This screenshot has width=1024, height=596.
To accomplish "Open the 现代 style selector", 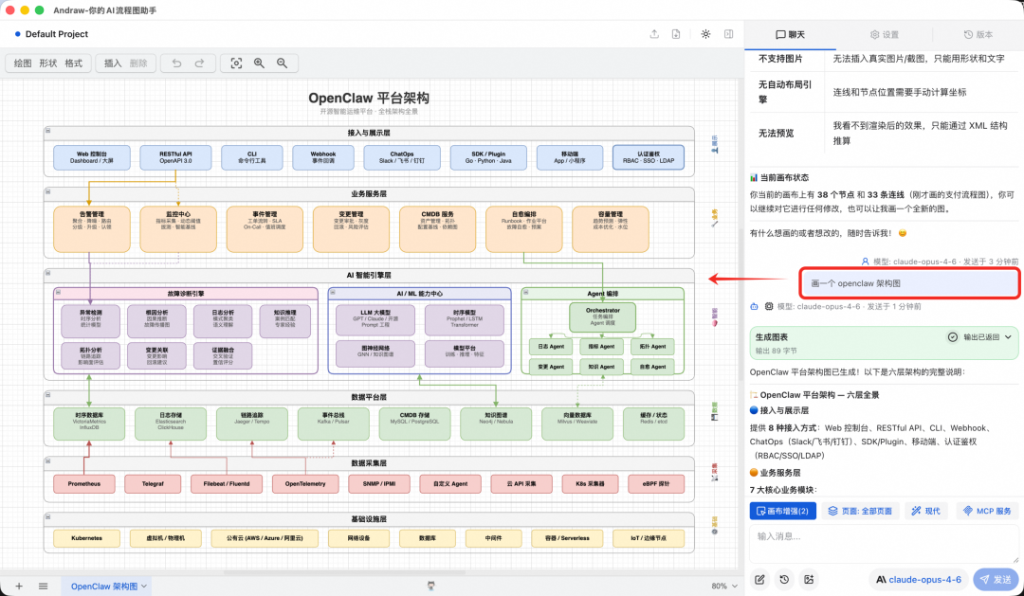I will pos(926,511).
